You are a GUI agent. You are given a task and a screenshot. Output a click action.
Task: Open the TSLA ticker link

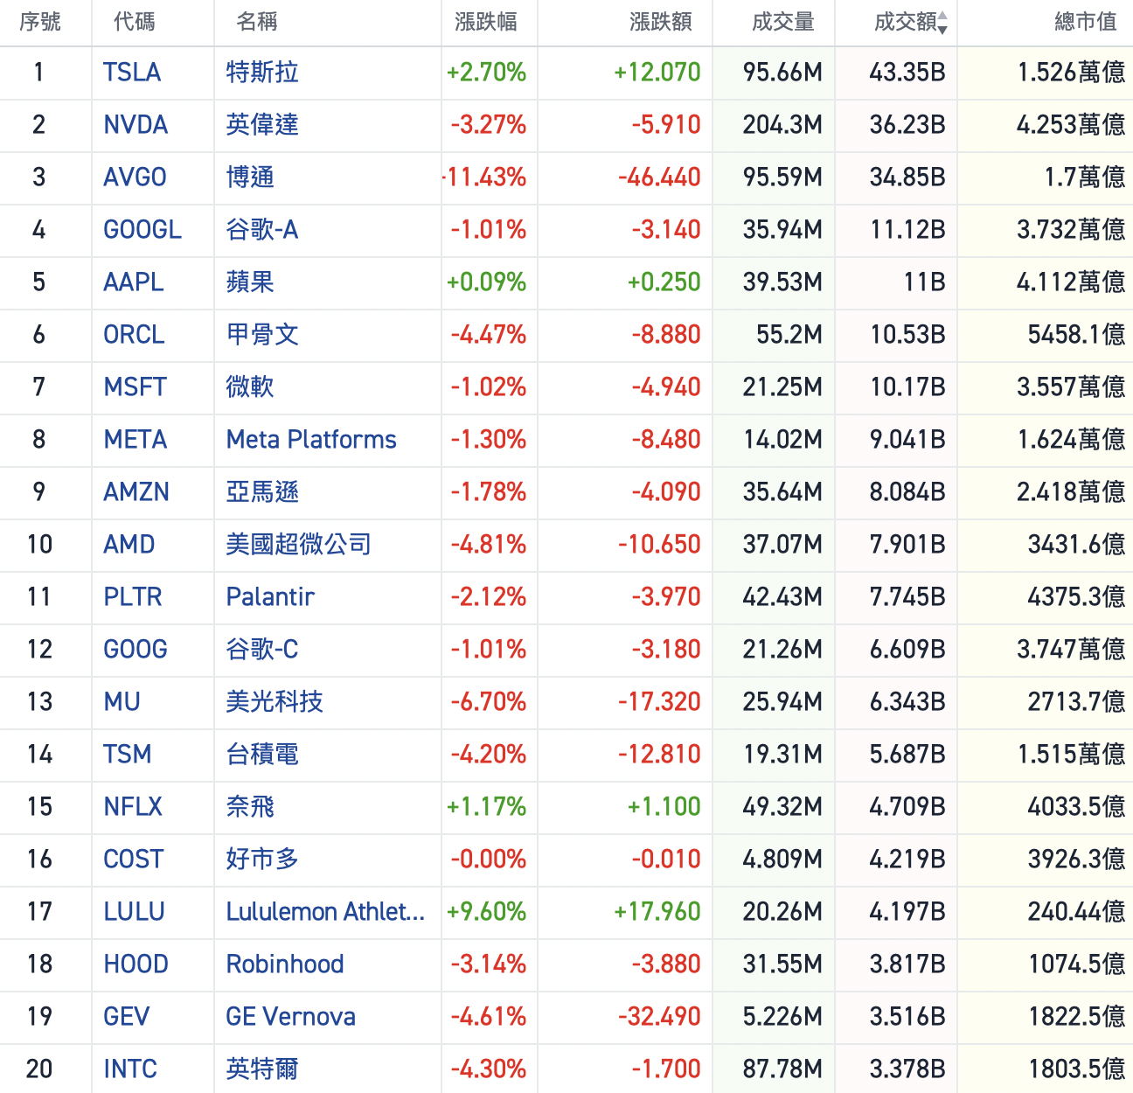coord(132,72)
